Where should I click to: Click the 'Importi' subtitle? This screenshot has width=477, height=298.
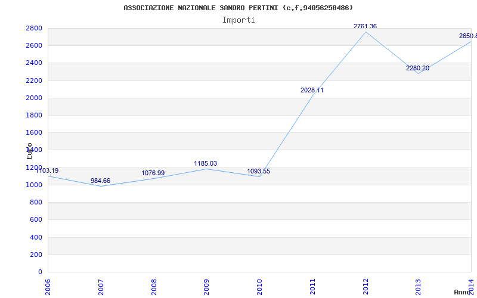[x=238, y=20]
